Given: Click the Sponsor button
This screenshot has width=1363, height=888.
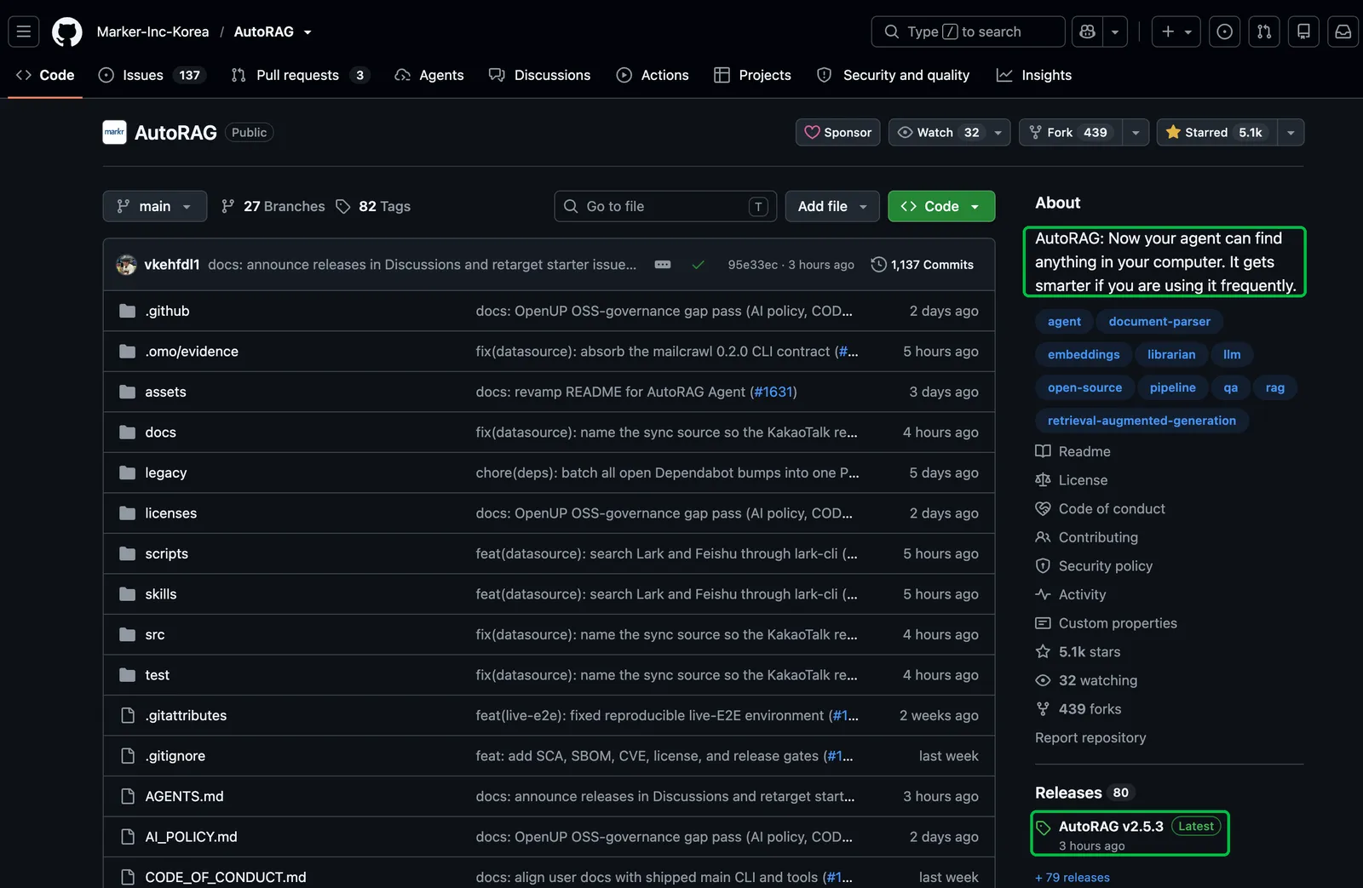Looking at the screenshot, I should 839,132.
